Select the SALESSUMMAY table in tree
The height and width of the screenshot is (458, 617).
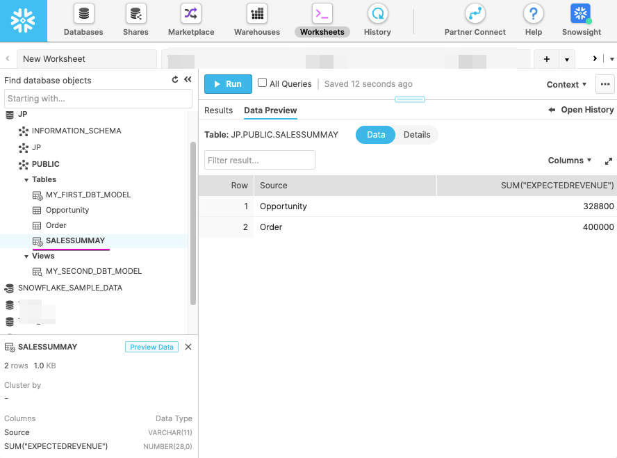(x=75, y=240)
